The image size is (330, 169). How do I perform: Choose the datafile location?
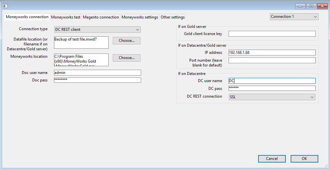(126, 41)
